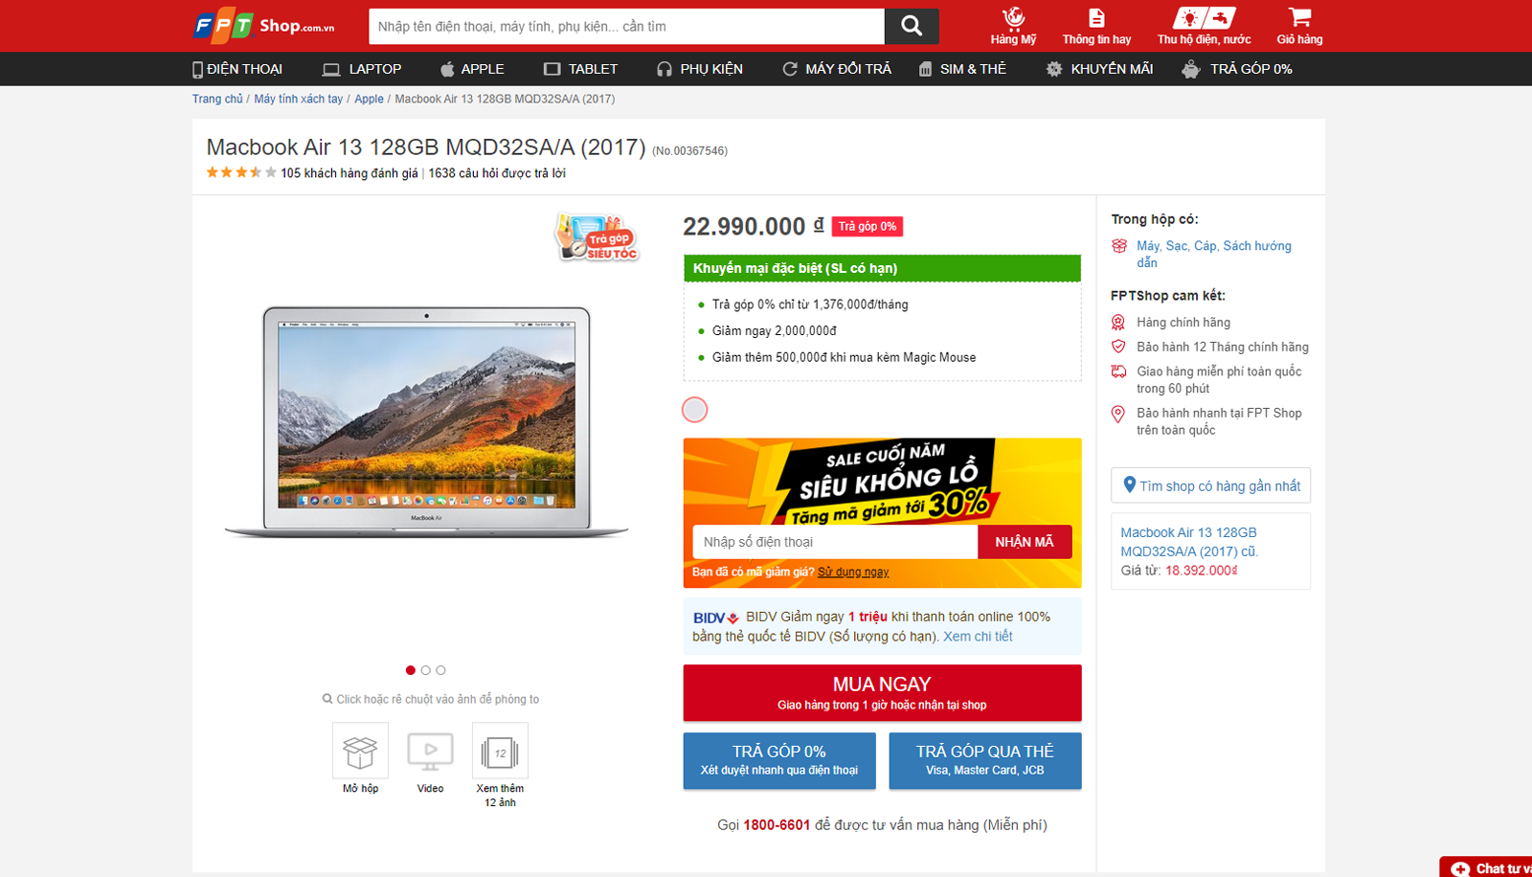Click 'Giảm ngay 2,000,000đ' promotion line
The height and width of the screenshot is (877, 1532).
[775, 330]
